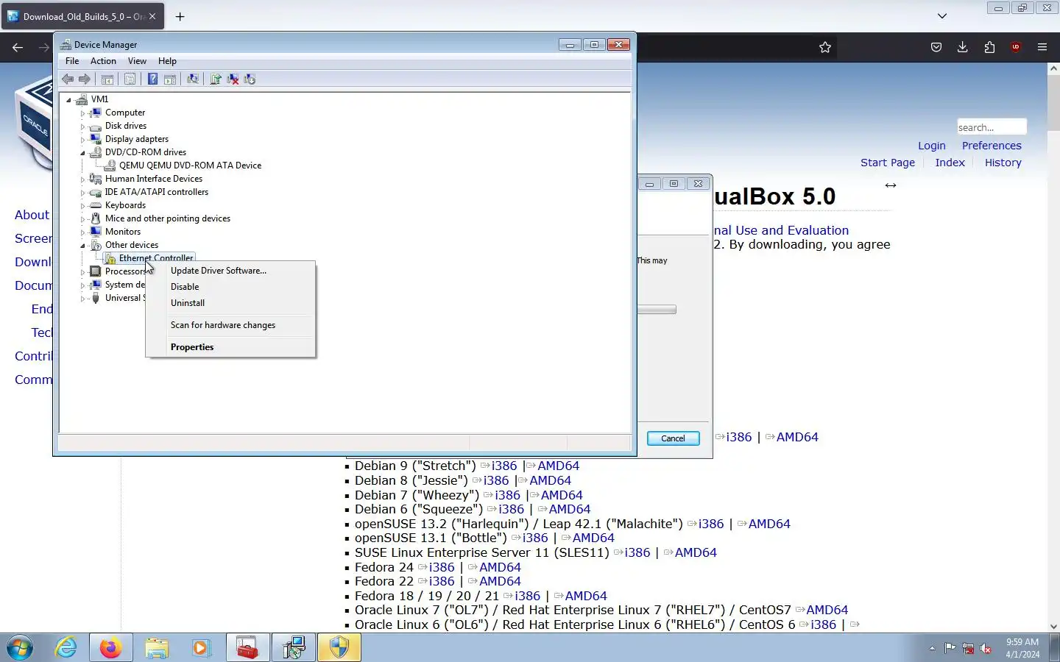Image resolution: width=1060 pixels, height=662 pixels.
Task: Open Windows Explorer folder taskbar icon
Action: click(157, 648)
